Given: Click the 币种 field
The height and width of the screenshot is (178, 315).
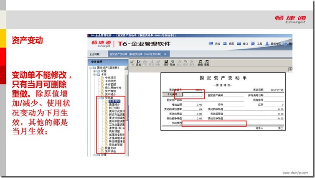Looking at the screenshot, I should 234,105.
